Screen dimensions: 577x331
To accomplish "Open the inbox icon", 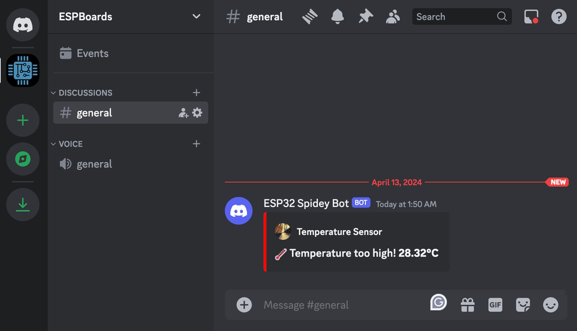I will [531, 17].
